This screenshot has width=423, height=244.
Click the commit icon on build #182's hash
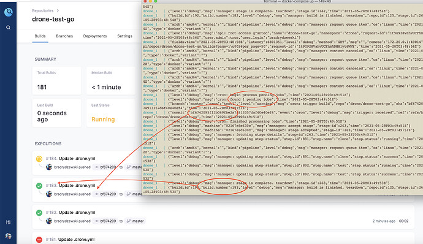coord(97,221)
